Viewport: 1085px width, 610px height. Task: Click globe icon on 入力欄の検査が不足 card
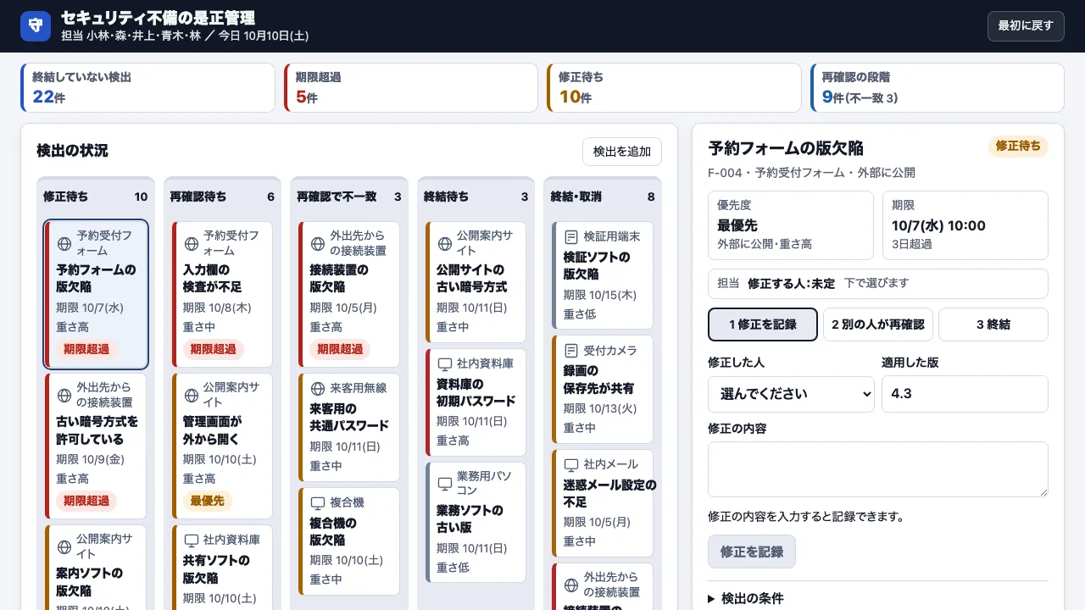pyautogui.click(x=191, y=244)
